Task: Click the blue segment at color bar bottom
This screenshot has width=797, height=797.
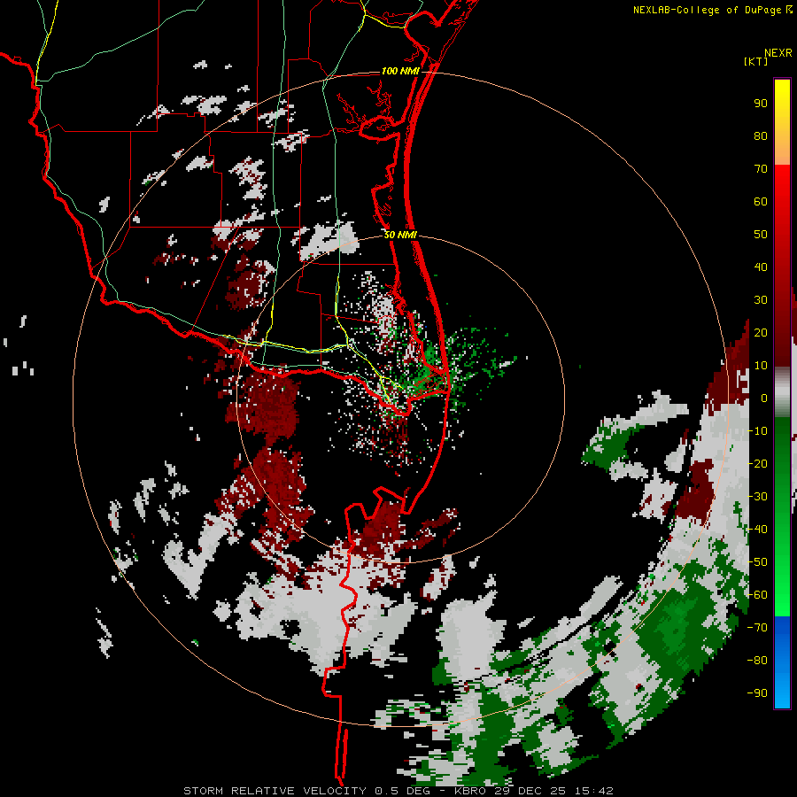Action: [782, 662]
